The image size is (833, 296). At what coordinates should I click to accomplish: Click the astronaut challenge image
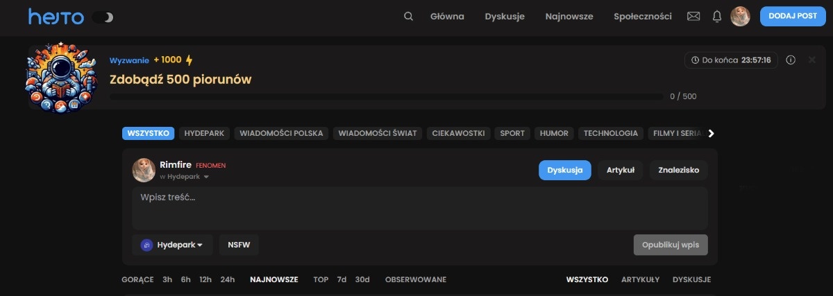coord(59,77)
